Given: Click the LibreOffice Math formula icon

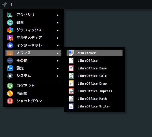Looking at the screenshot, I should pyautogui.click(x=71, y=99).
